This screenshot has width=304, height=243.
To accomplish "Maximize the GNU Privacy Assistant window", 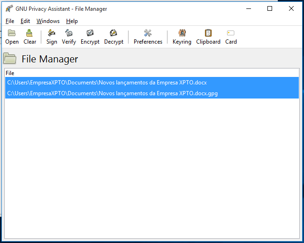I will 270,9.
